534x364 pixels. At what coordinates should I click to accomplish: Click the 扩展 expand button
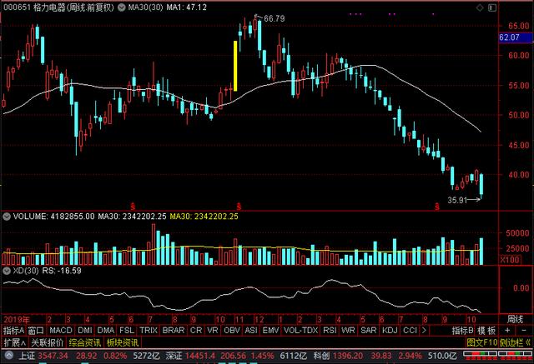13,342
